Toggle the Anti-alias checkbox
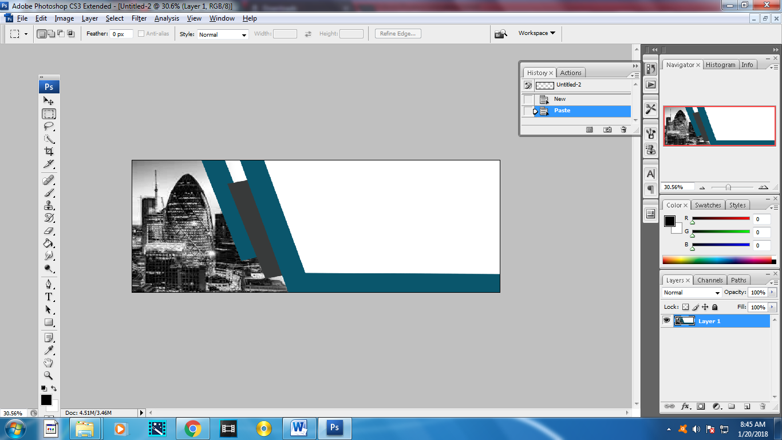 141,34
